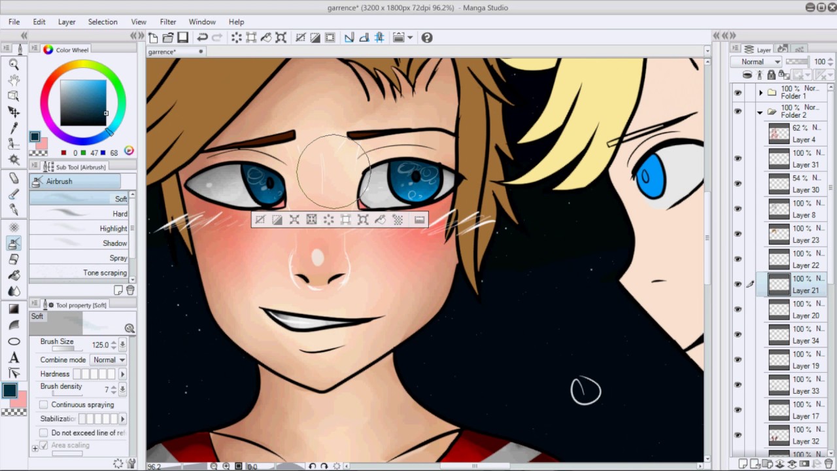Expand Area scaling plus sign
837x471 pixels.
[35, 448]
